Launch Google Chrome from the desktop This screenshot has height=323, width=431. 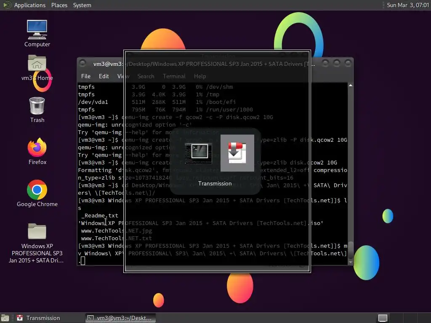37,193
